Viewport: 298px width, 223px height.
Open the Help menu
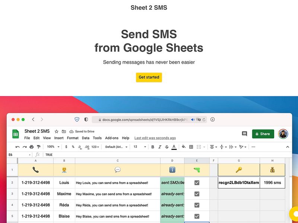126,138
